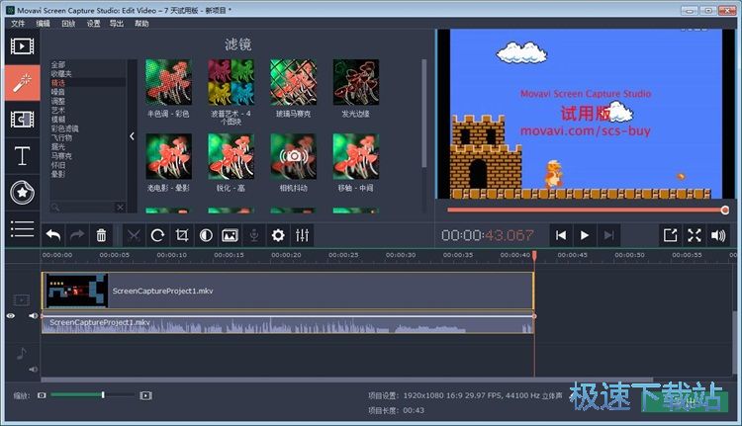Collapse the filter category list arrow

(133, 136)
